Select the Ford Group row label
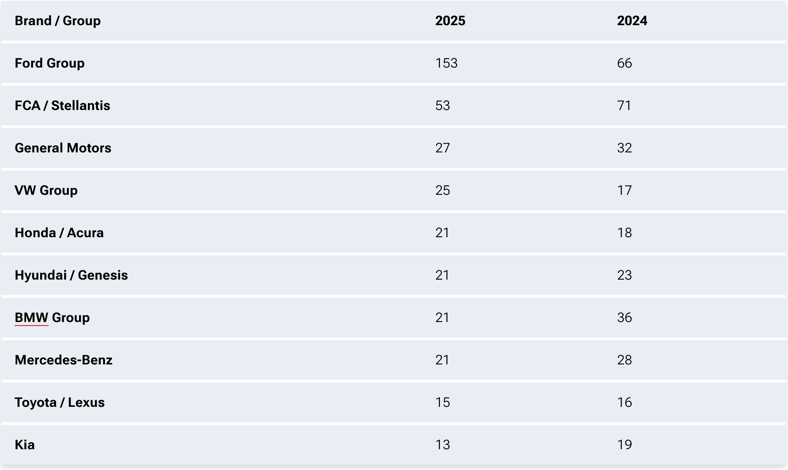Image resolution: width=788 pixels, height=470 pixels. (49, 63)
